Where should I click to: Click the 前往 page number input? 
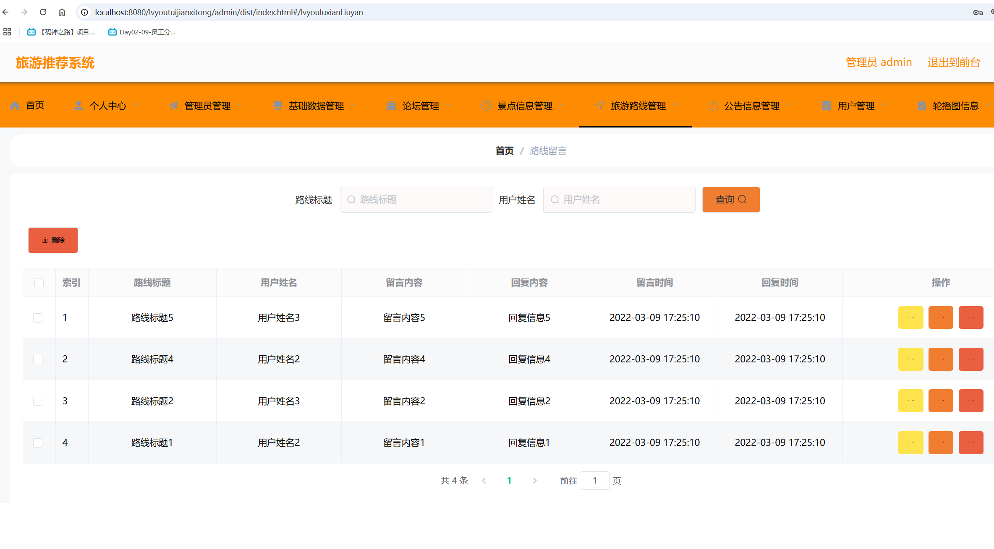[x=594, y=481]
